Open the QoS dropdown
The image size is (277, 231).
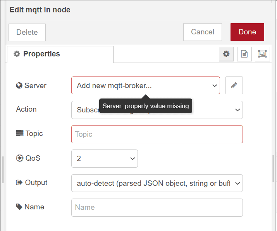(x=105, y=159)
